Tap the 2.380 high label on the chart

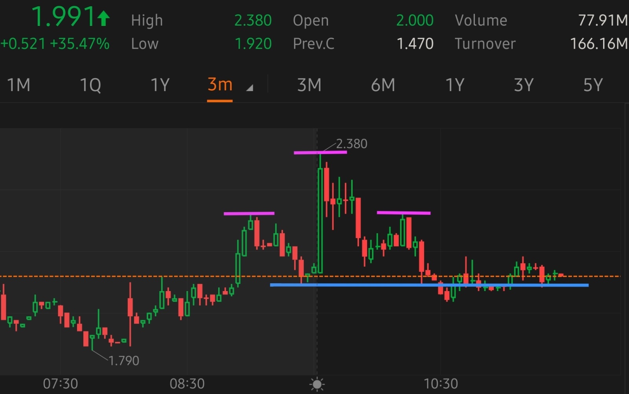[x=352, y=144]
